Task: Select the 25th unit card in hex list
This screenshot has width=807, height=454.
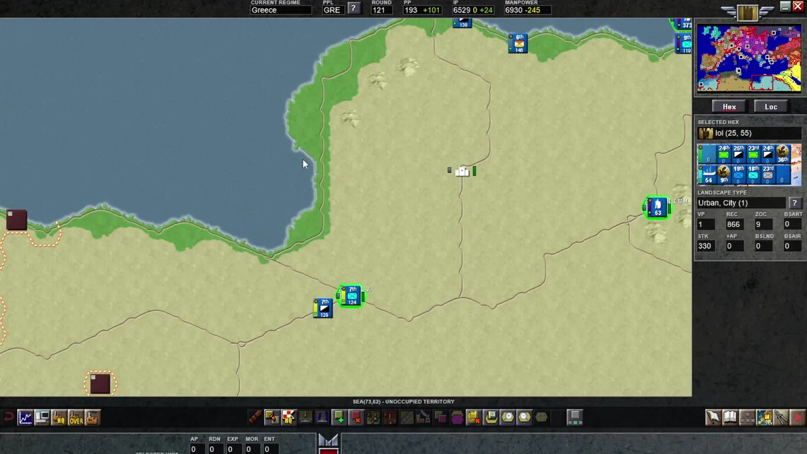Action: click(x=739, y=154)
